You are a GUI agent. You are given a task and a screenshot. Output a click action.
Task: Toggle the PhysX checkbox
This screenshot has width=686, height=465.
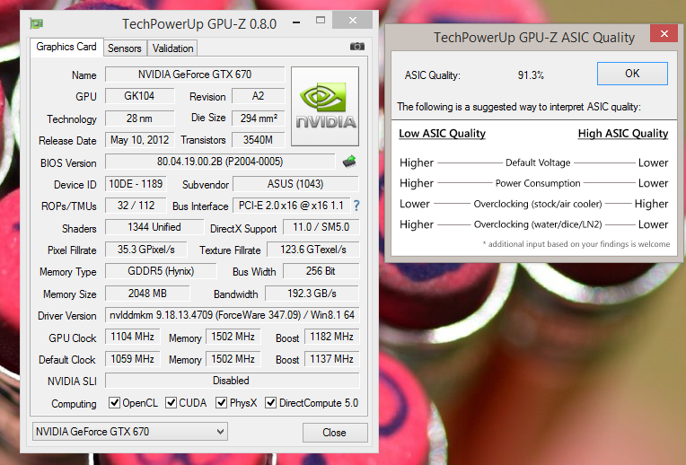[x=222, y=402]
